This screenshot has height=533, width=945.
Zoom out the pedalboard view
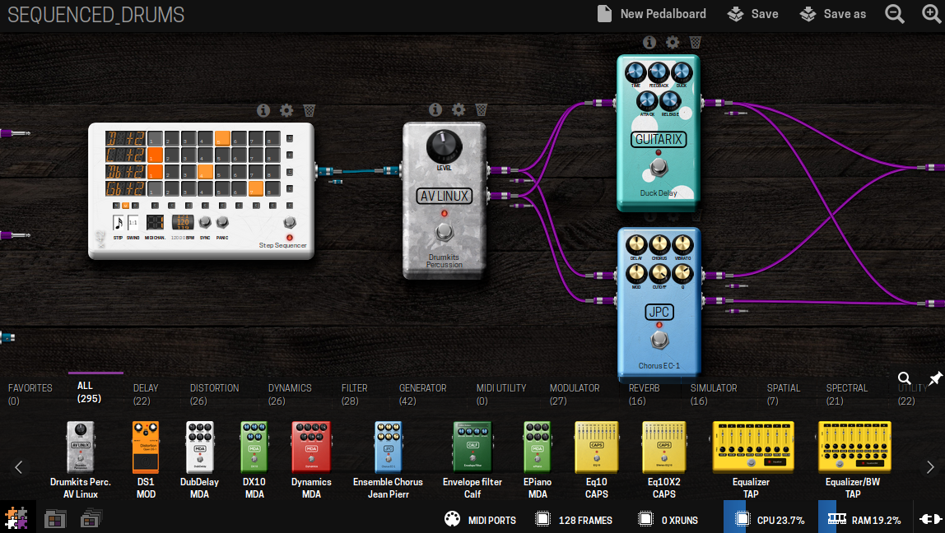click(x=895, y=14)
